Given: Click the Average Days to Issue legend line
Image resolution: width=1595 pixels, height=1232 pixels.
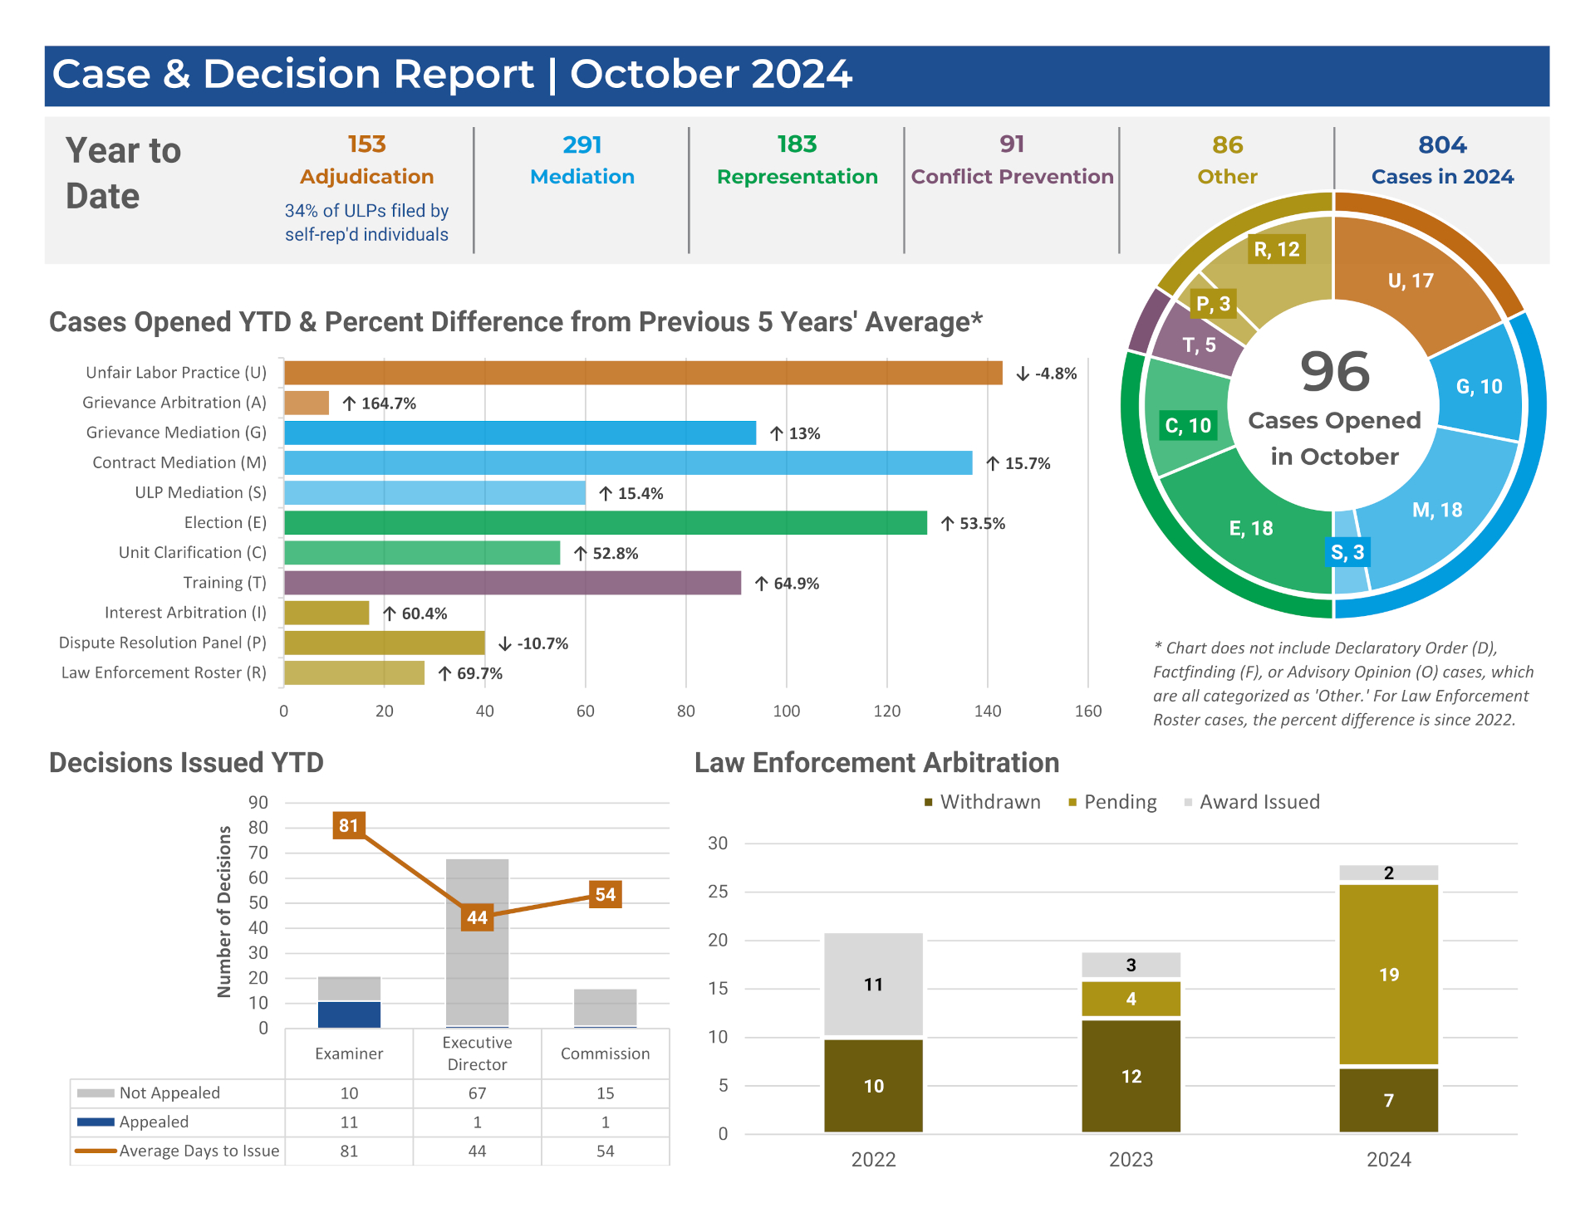Looking at the screenshot, I should [x=96, y=1151].
